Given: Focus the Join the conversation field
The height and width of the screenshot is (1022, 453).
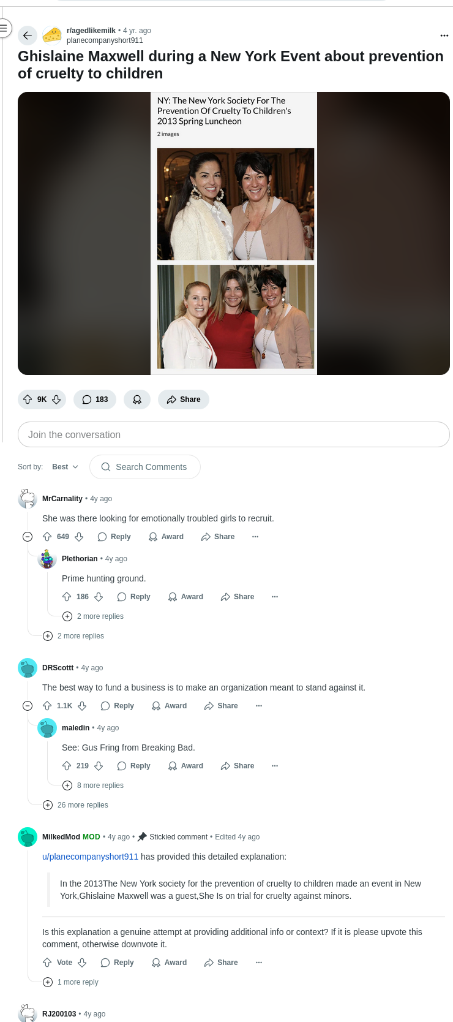Looking at the screenshot, I should 234,434.
